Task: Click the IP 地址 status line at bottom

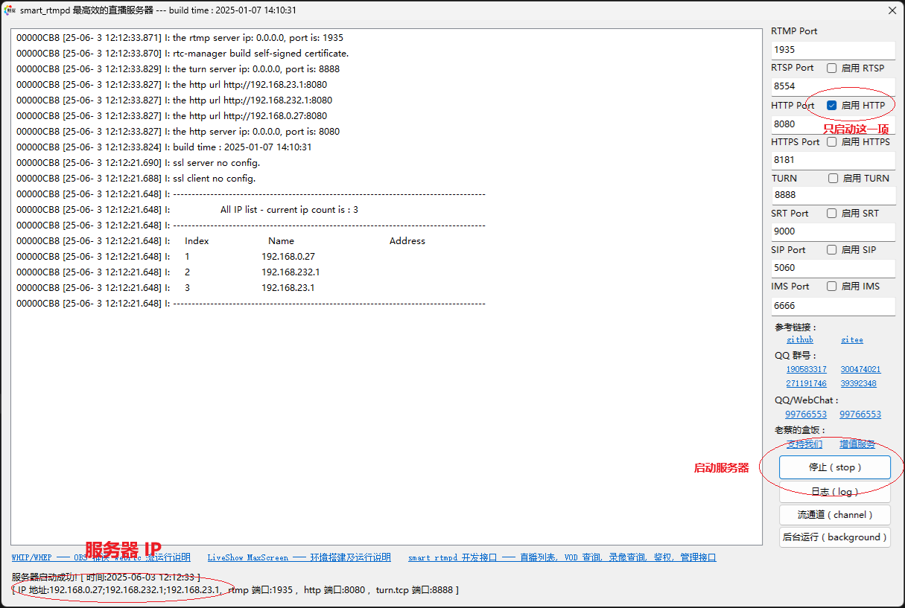Action: (235, 590)
